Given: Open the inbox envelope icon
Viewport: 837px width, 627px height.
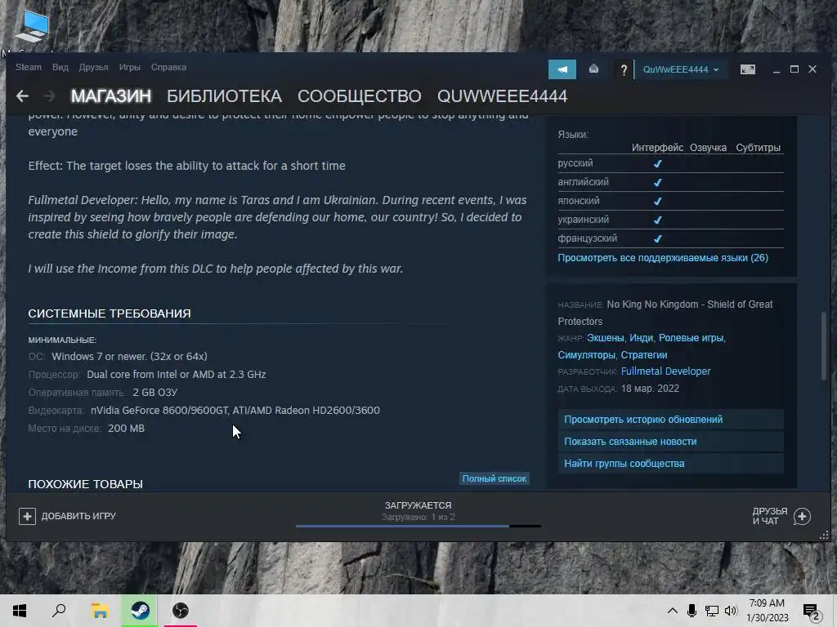Looking at the screenshot, I should pyautogui.click(x=593, y=69).
